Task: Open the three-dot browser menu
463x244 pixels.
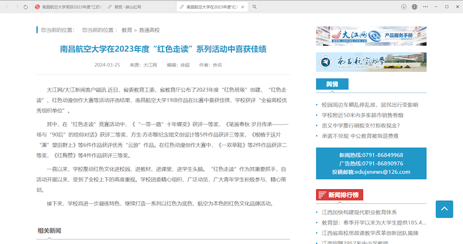Action: click(x=425, y=7)
